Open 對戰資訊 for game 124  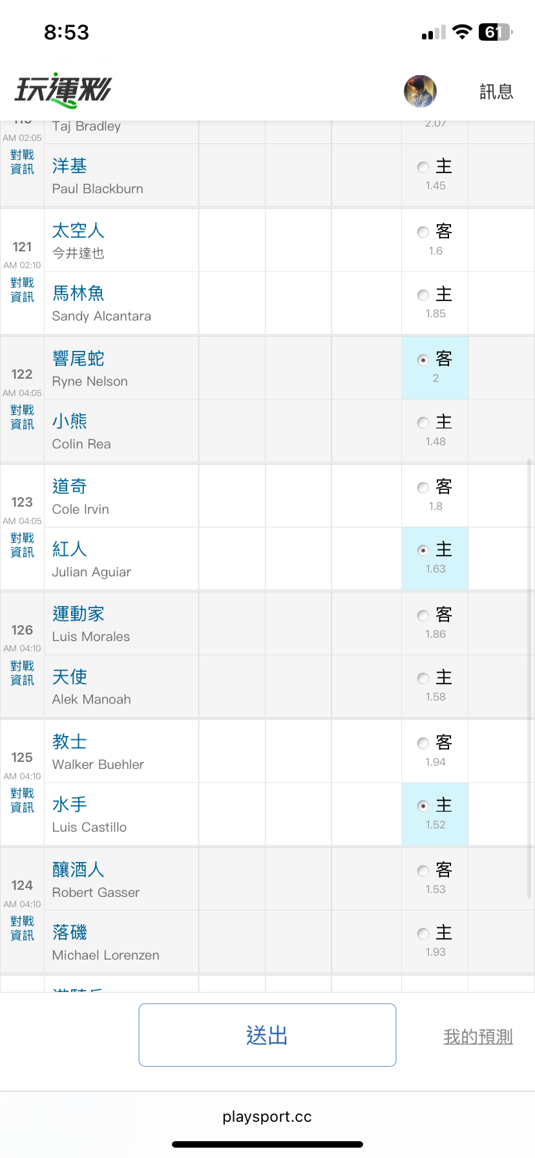pos(22,928)
